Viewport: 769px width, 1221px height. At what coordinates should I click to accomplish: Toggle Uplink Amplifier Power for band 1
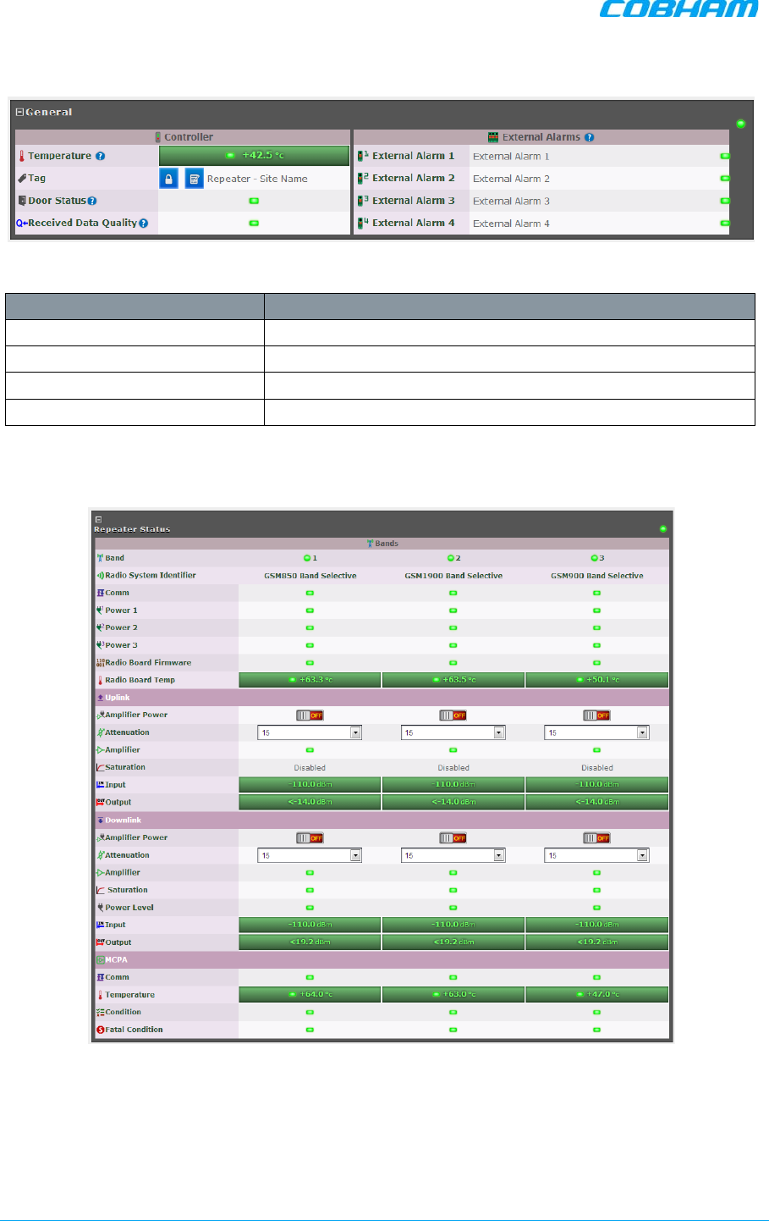[310, 715]
